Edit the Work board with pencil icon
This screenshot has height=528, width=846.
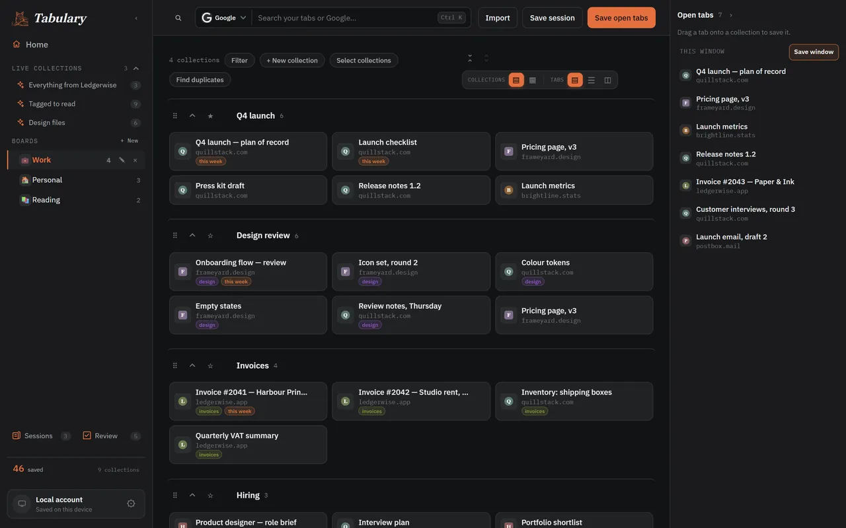point(122,160)
